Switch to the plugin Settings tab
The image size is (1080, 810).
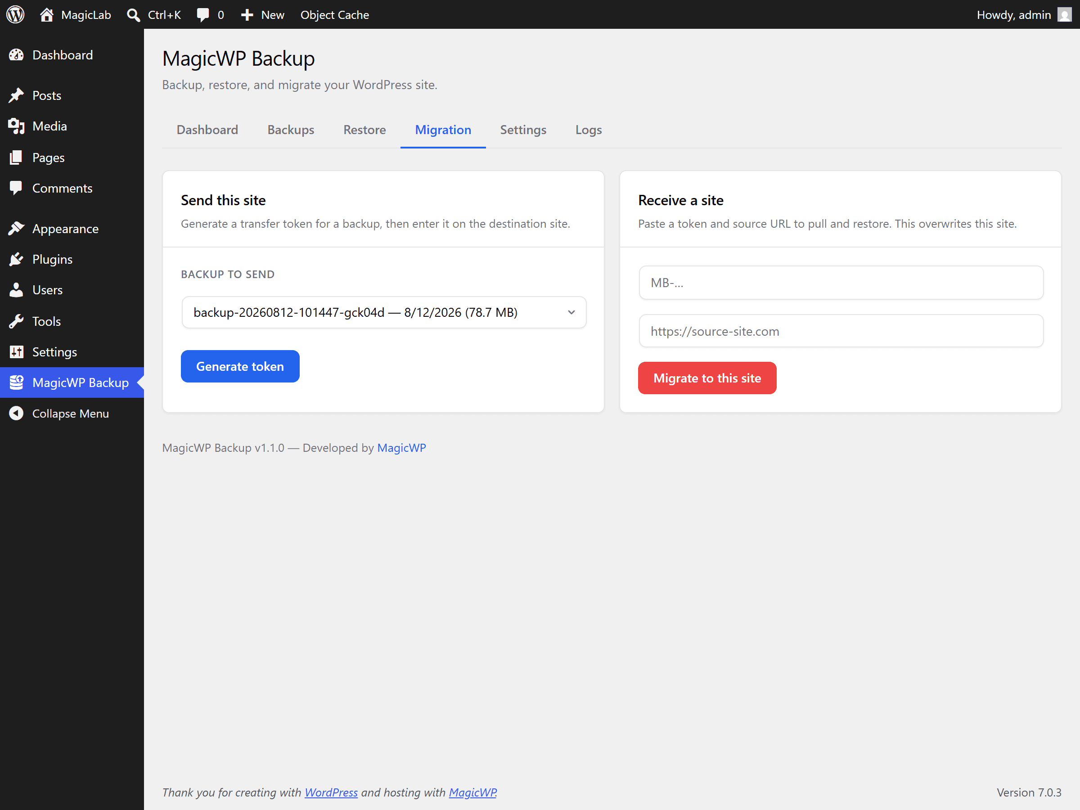[522, 130]
